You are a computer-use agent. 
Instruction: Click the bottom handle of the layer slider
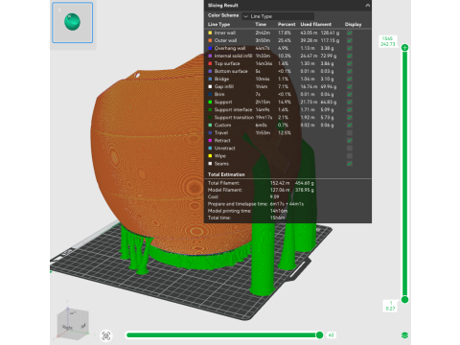click(x=404, y=300)
